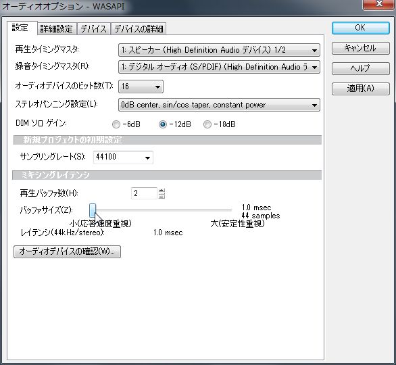Click the OK button

coord(360,28)
